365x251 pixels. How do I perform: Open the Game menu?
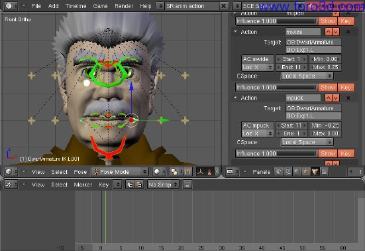click(x=100, y=6)
